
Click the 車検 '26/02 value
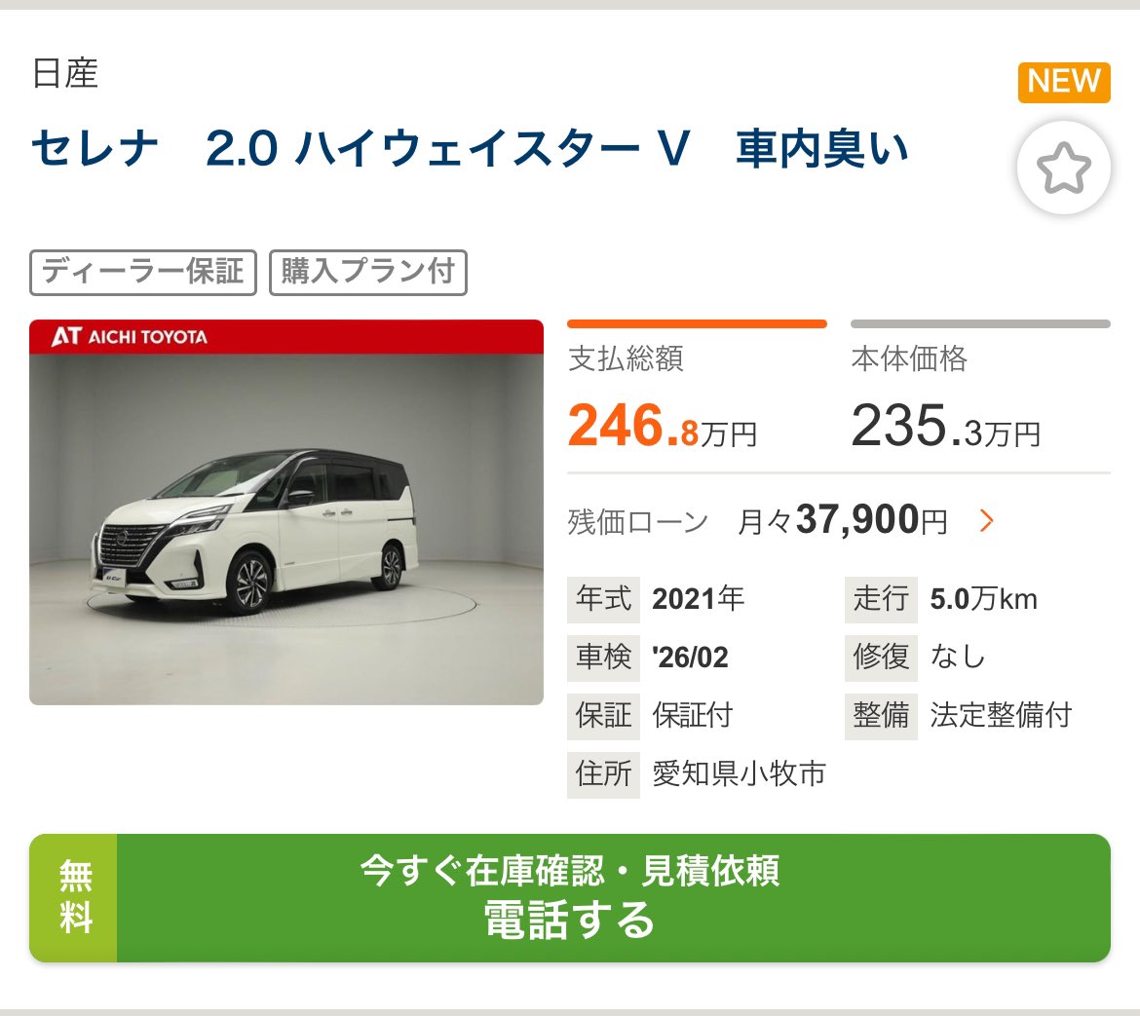coord(690,658)
